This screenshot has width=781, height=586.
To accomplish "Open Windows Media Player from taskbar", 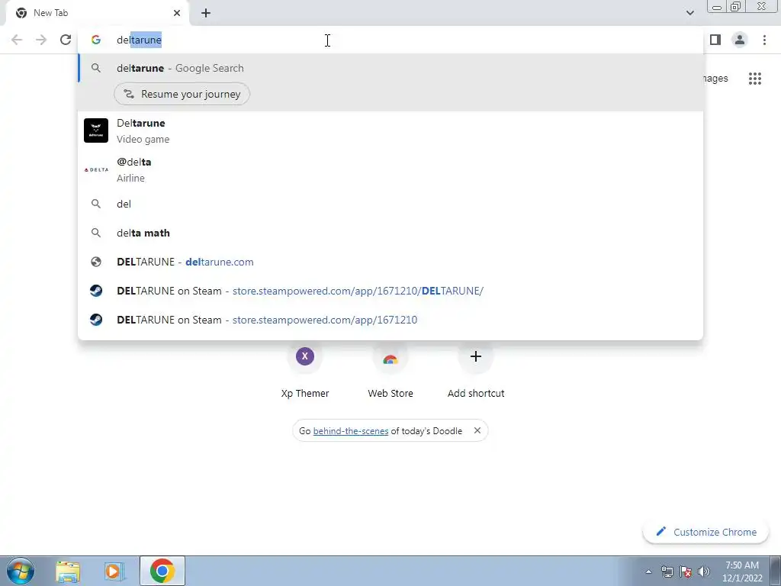I will tap(114, 571).
